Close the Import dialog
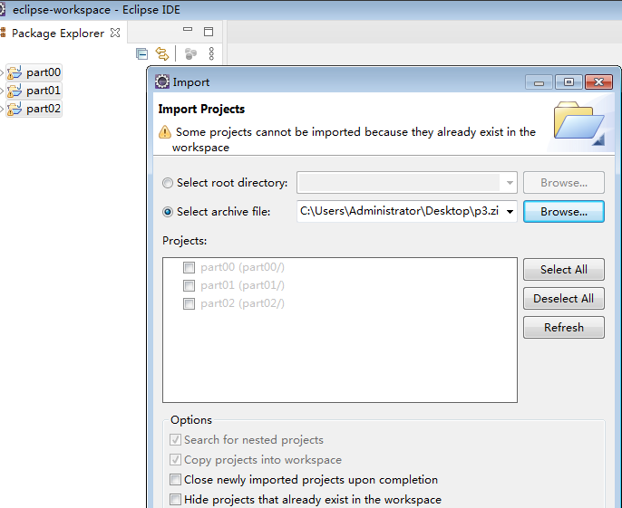 [x=598, y=82]
